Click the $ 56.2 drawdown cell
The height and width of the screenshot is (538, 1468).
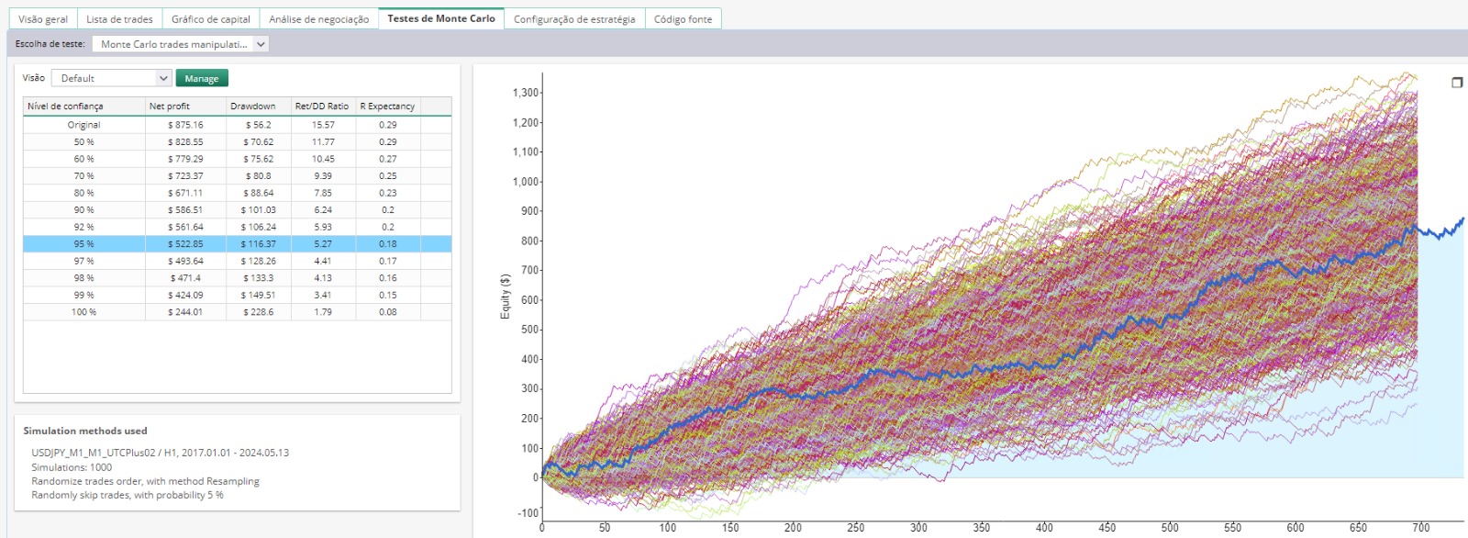pos(258,125)
